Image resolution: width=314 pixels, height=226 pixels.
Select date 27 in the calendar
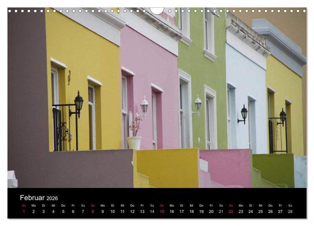280,212
